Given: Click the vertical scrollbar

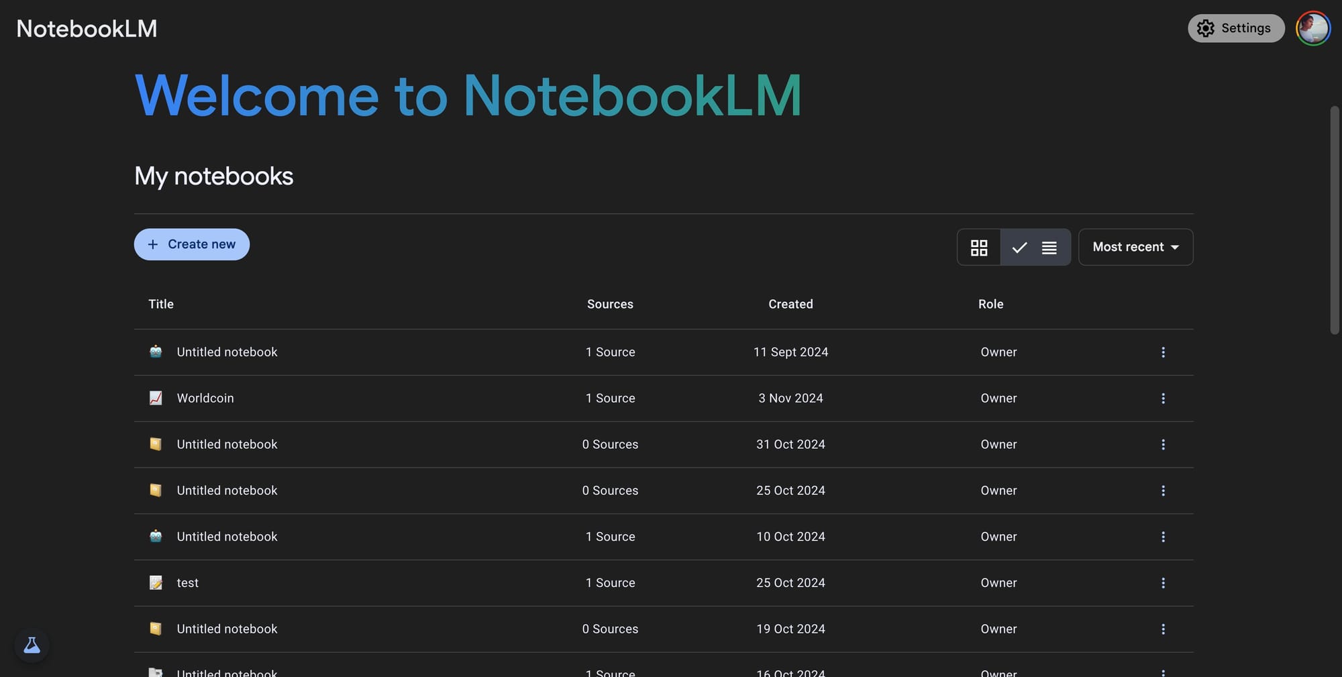Looking at the screenshot, I should [1334, 221].
